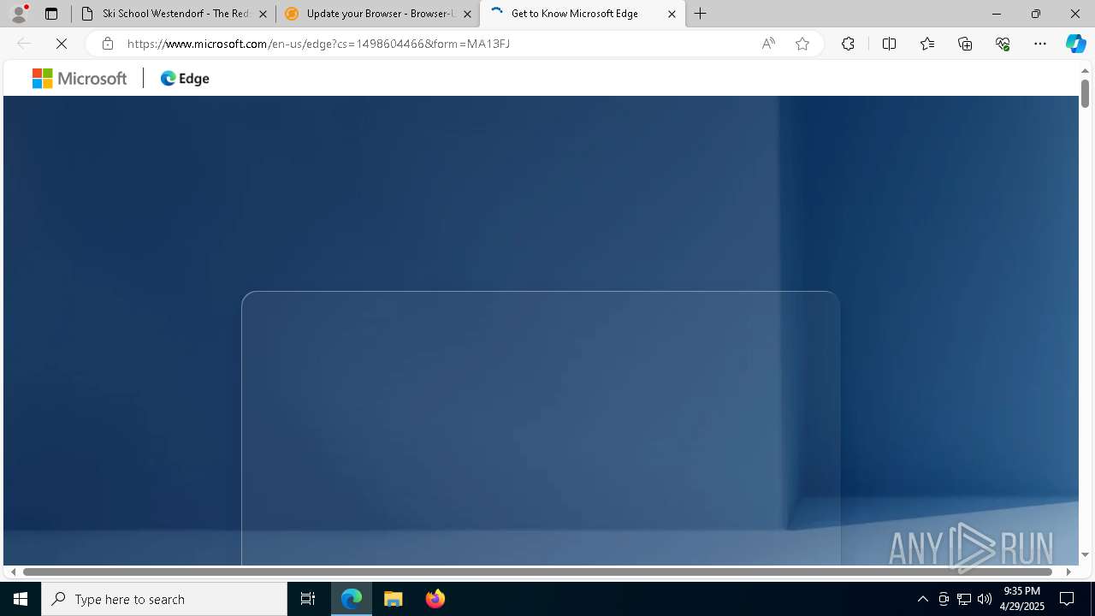Image resolution: width=1095 pixels, height=616 pixels.
Task: Open Collections panel
Action: tap(965, 44)
